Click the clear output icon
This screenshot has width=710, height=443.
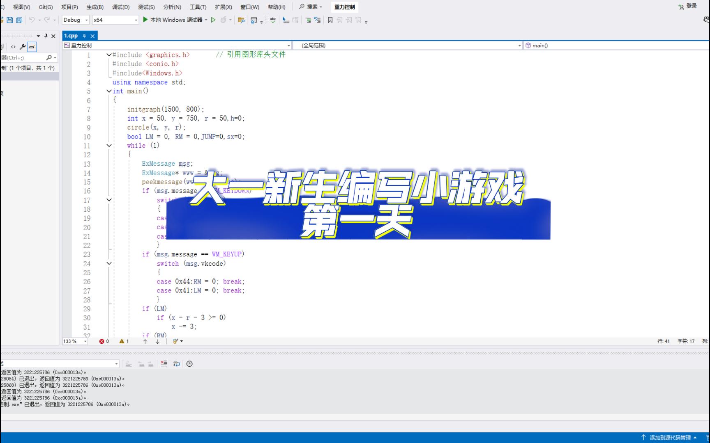click(x=164, y=363)
